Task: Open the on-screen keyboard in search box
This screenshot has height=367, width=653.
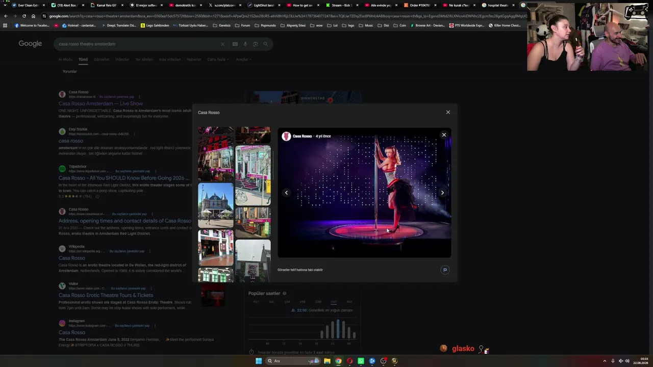Action: coord(235,44)
